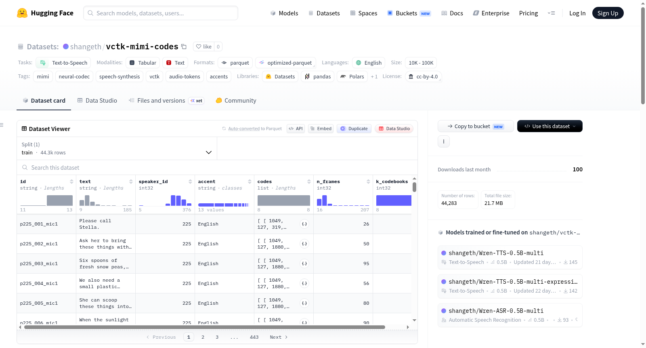Expand the train split selector
This screenshot has width=646, height=348.
pos(117,148)
